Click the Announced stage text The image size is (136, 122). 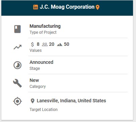41,62
